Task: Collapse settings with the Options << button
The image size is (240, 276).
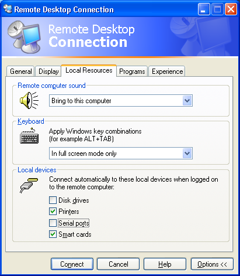Action: click(212, 264)
